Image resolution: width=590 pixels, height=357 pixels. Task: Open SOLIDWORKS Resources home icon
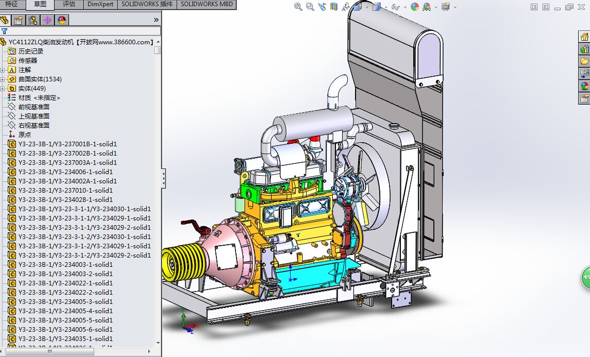point(584,37)
